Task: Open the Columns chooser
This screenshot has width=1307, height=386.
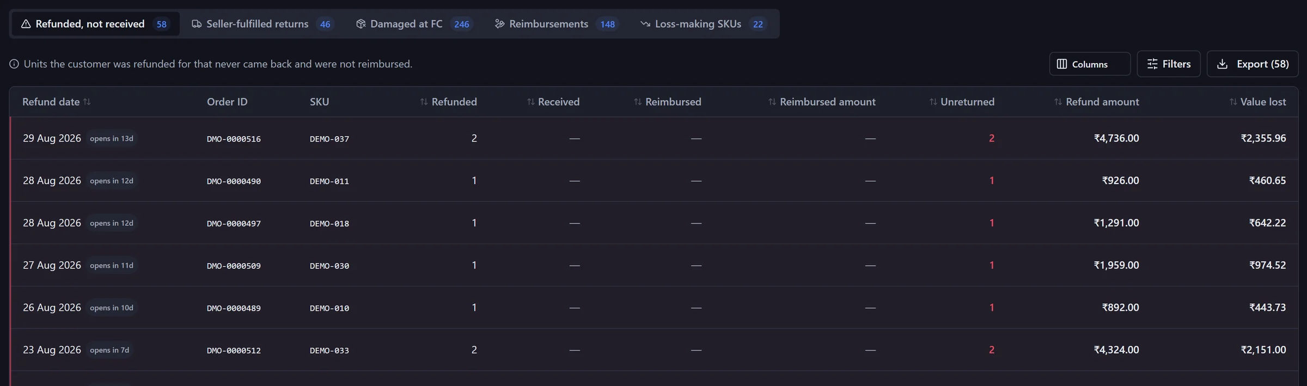Action: (1090, 64)
